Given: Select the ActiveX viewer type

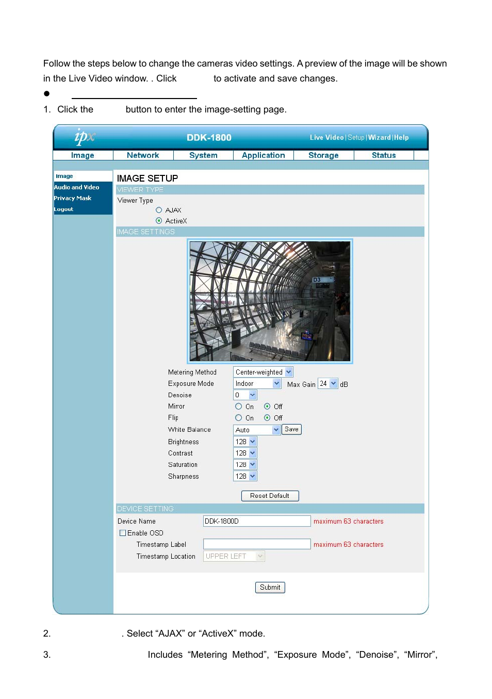Looking at the screenshot, I should point(159,221).
